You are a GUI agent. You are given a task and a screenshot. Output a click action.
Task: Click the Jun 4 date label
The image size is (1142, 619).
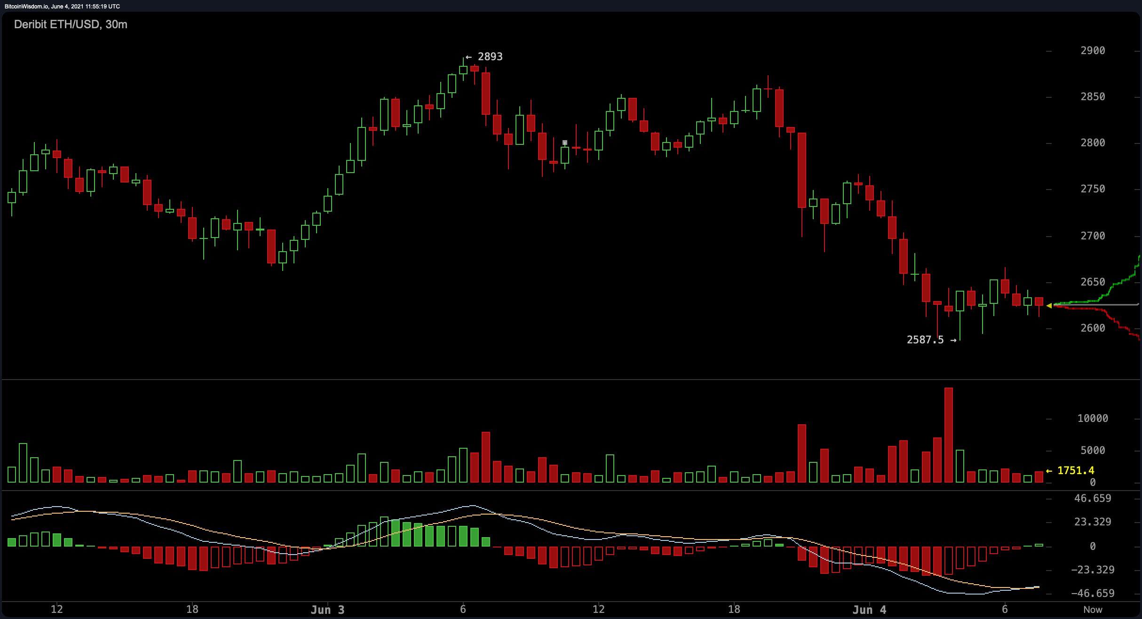[x=869, y=610]
